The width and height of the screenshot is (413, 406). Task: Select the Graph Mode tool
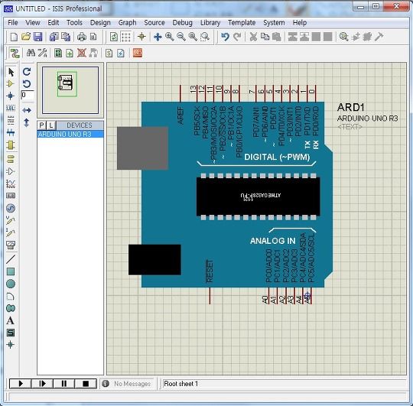[x=11, y=184]
